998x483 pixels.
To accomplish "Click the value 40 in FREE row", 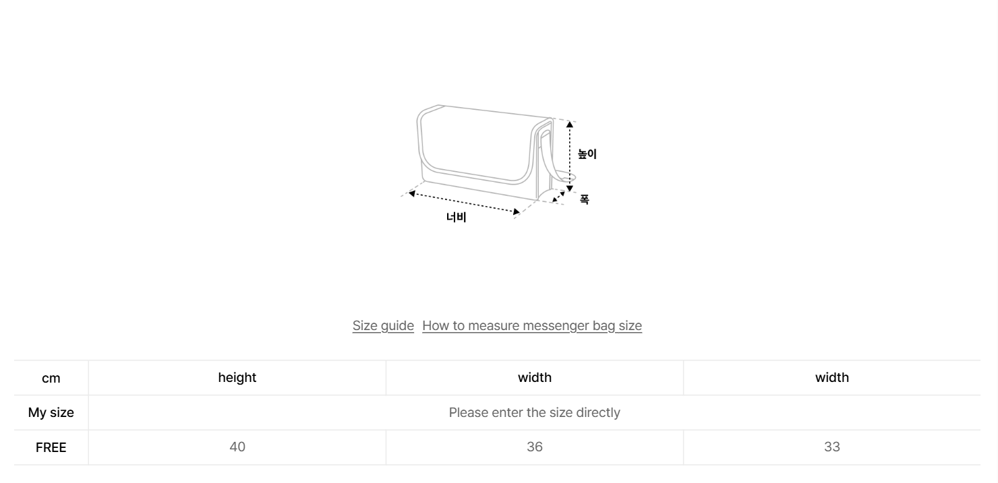I will [237, 447].
